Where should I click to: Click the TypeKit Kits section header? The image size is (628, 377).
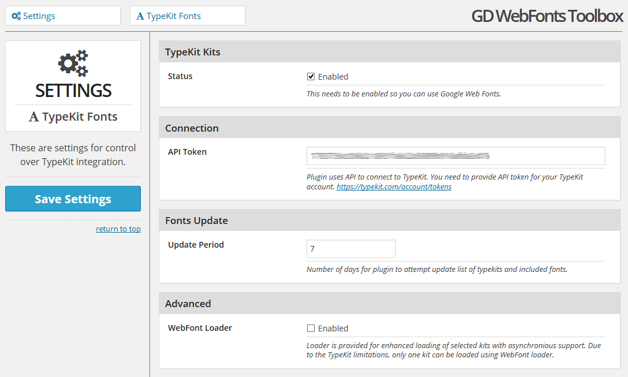(x=389, y=52)
